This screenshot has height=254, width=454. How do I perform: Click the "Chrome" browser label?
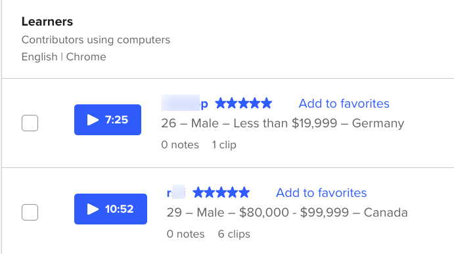(86, 56)
